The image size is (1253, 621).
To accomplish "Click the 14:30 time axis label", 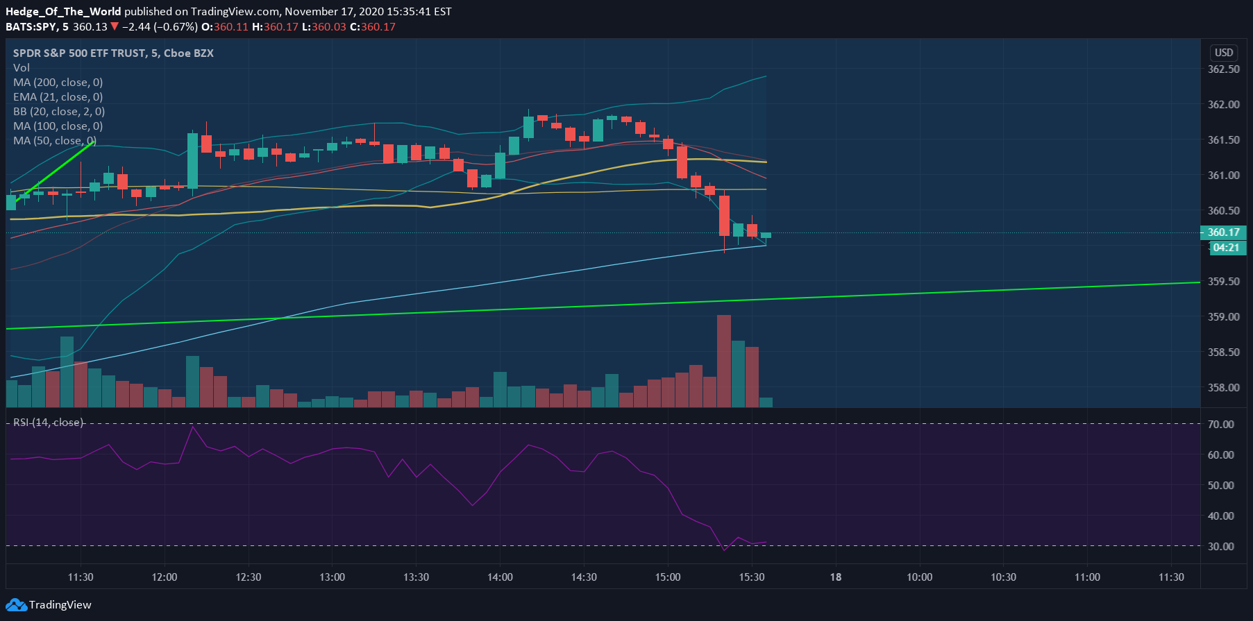I will (585, 577).
